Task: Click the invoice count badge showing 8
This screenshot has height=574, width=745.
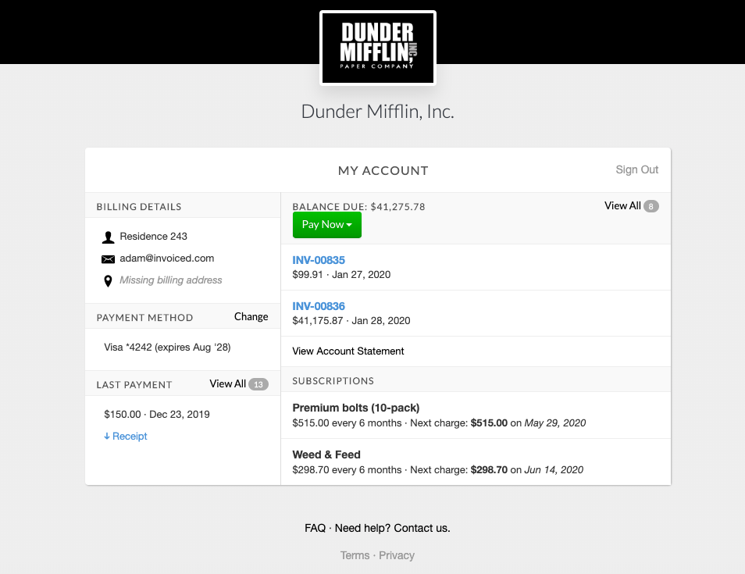Action: click(x=651, y=206)
